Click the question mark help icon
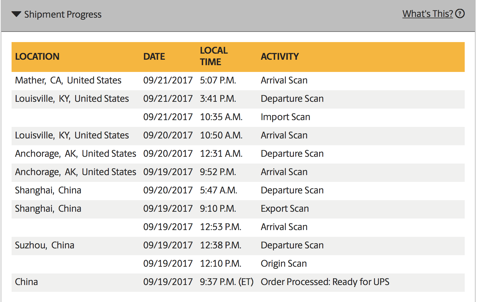 click(x=460, y=14)
